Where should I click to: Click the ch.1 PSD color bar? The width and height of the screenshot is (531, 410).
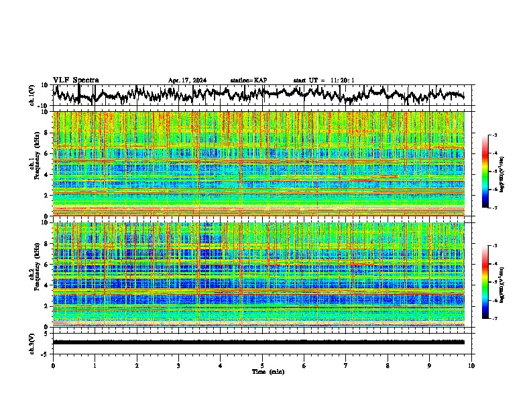[x=485, y=172]
